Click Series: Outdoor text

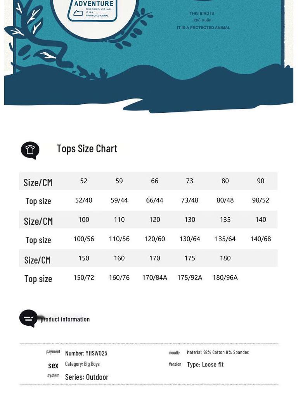coord(87,377)
